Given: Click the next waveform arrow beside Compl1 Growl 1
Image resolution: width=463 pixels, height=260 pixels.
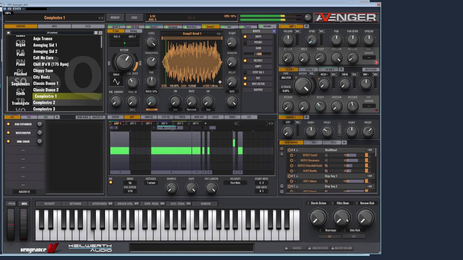Looking at the screenshot, I should [220, 34].
